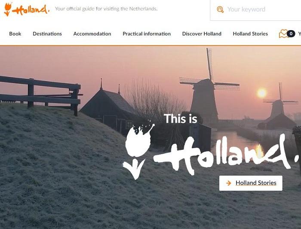Select Holland Stories in the navigation bar

point(250,34)
